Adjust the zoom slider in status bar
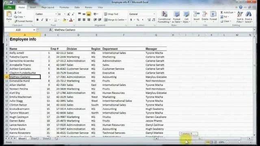260x146 pixels. click(x=239, y=142)
